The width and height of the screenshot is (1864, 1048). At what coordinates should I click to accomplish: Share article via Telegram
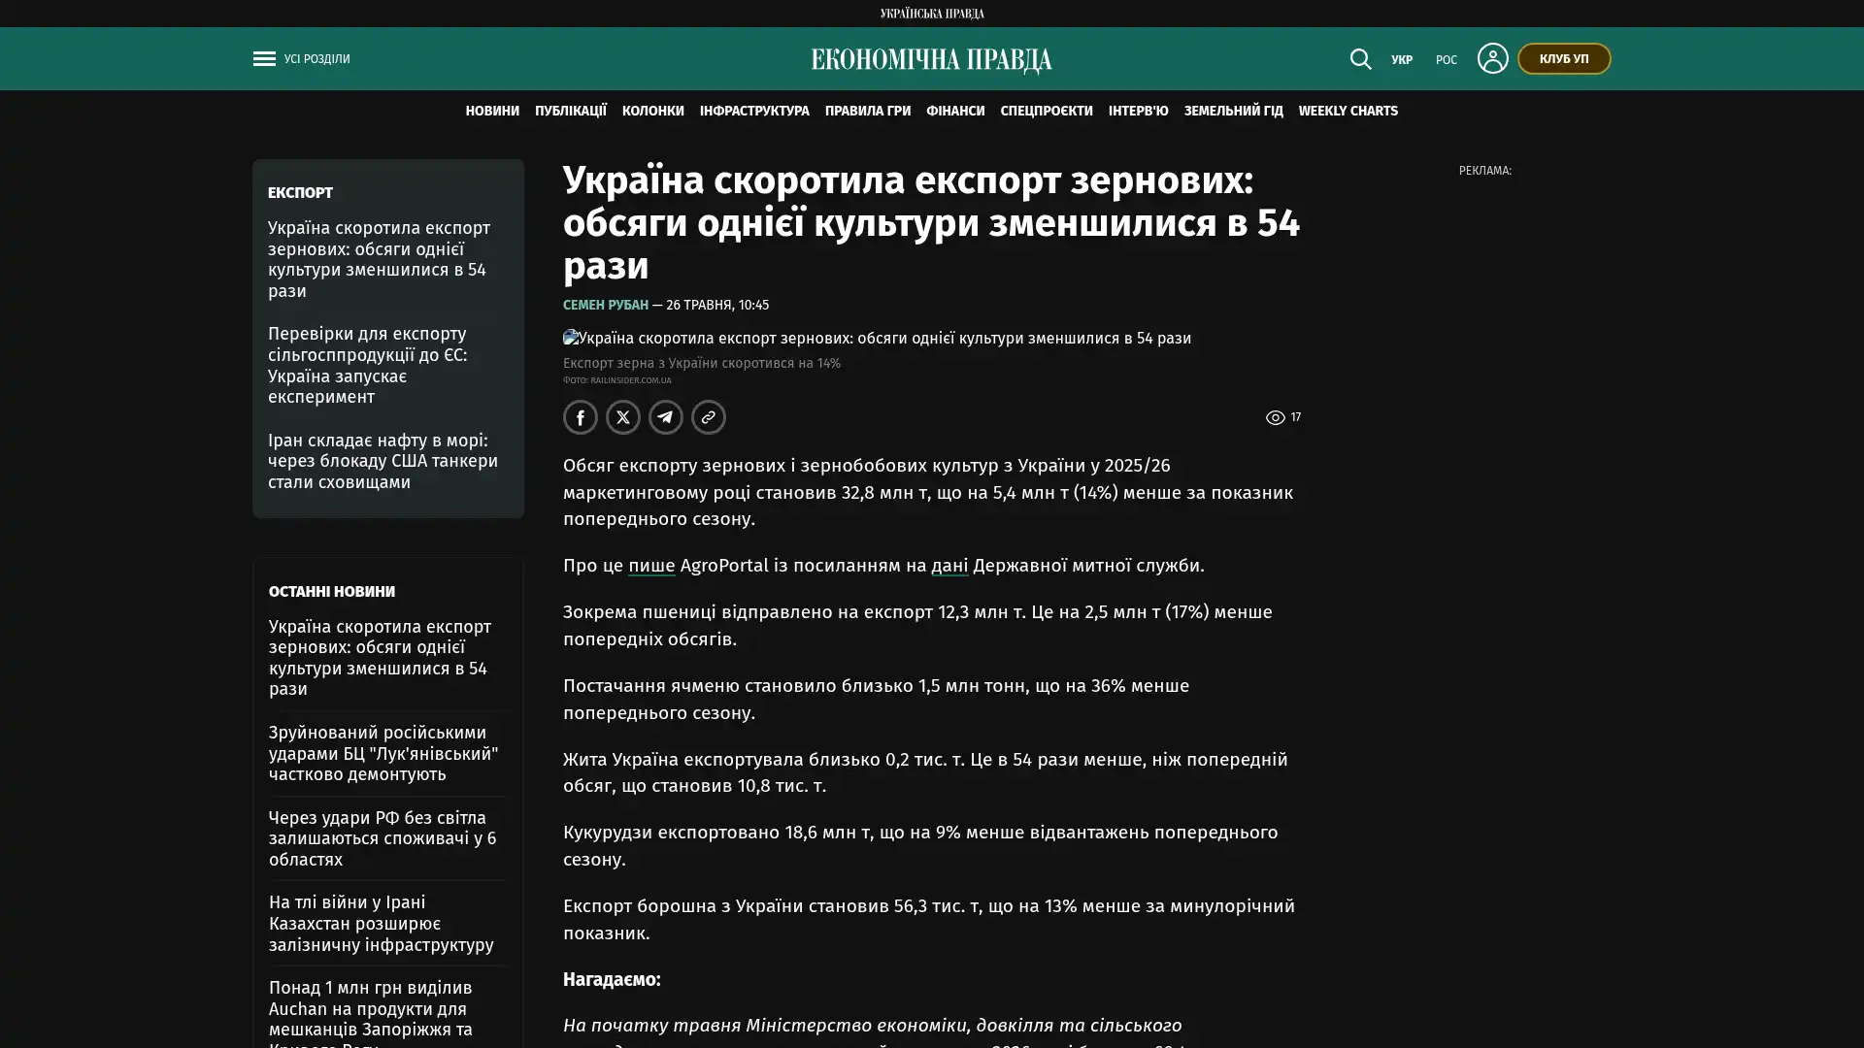pyautogui.click(x=666, y=417)
